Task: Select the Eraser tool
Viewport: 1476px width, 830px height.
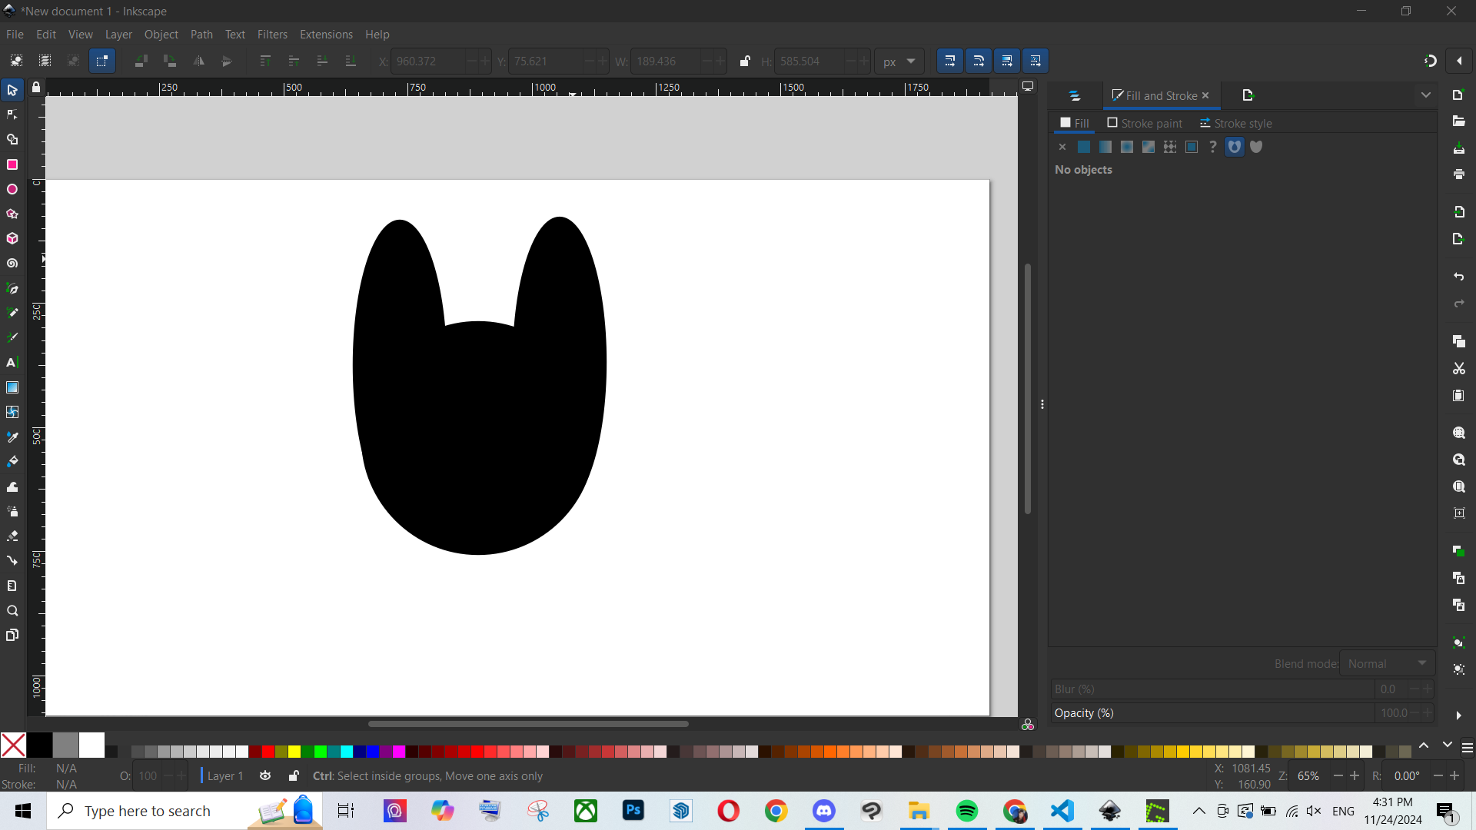Action: 12,536
